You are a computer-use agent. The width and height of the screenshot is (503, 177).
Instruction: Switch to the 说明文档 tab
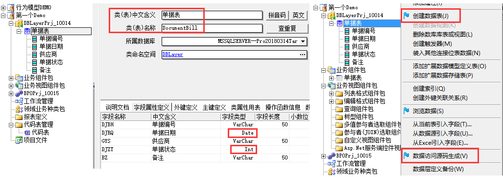(x=117, y=107)
